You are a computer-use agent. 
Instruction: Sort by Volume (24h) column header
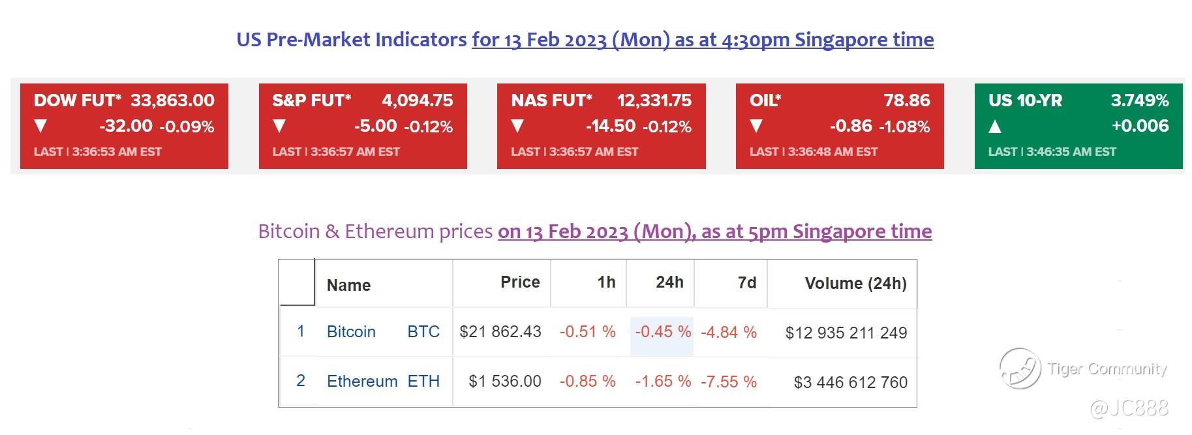[x=855, y=283]
